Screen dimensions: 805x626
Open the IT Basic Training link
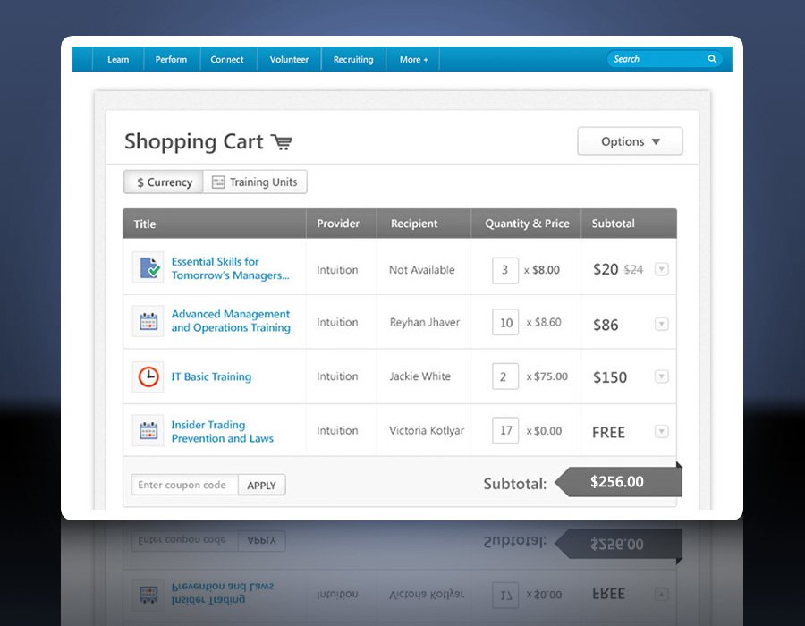click(211, 376)
